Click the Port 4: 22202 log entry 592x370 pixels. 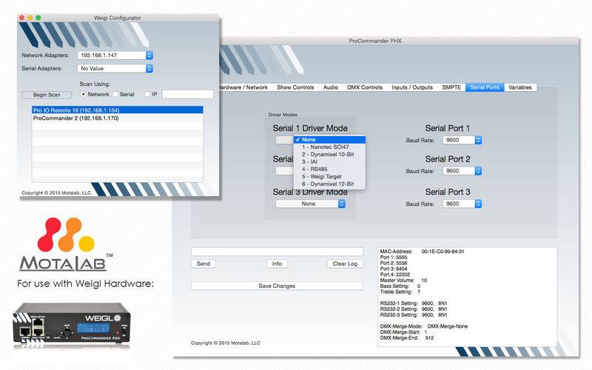point(395,275)
